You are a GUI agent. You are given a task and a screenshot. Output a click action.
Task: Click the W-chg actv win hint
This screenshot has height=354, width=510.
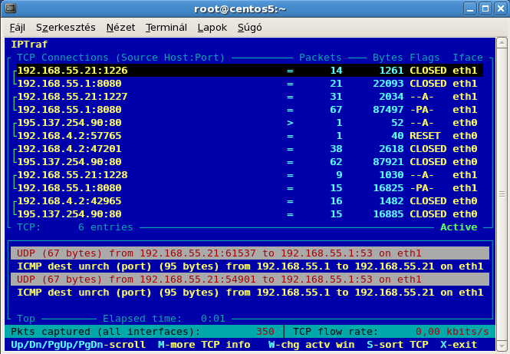(311, 345)
